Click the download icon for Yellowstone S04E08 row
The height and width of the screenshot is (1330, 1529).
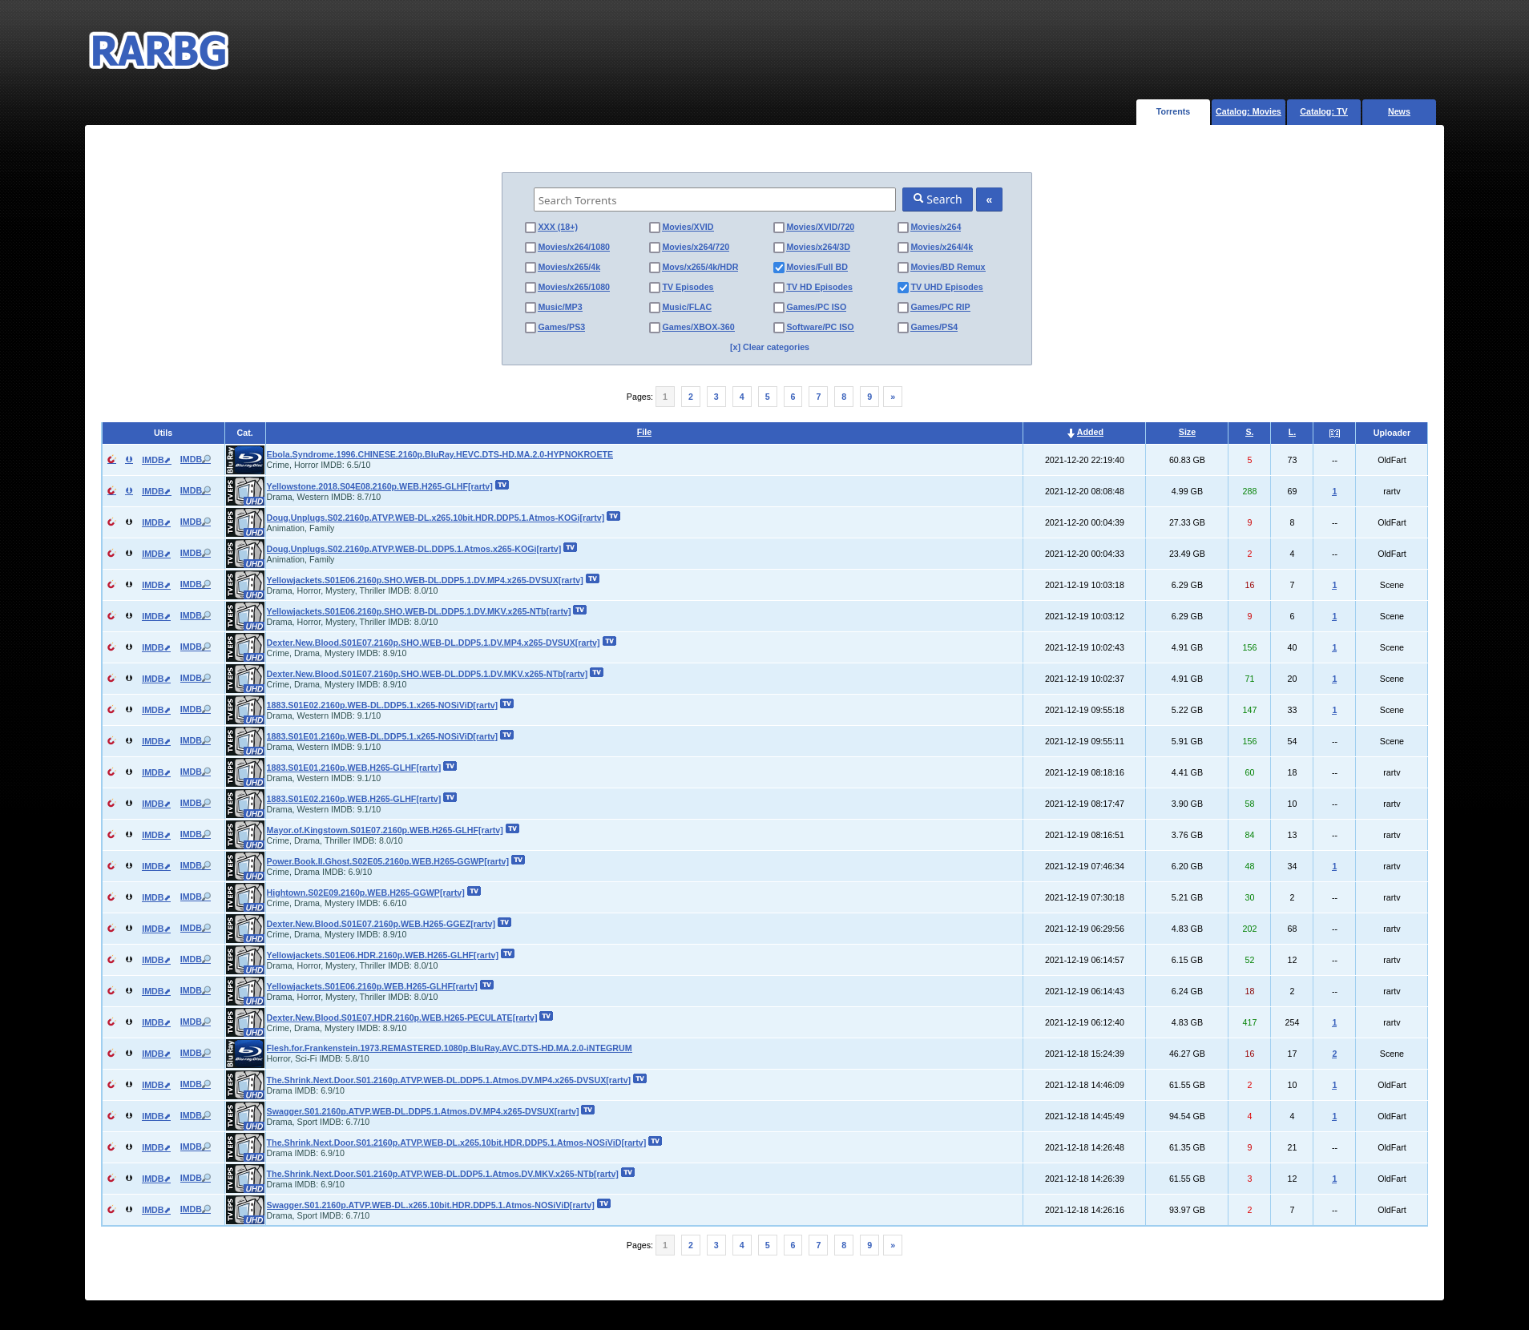tap(129, 491)
